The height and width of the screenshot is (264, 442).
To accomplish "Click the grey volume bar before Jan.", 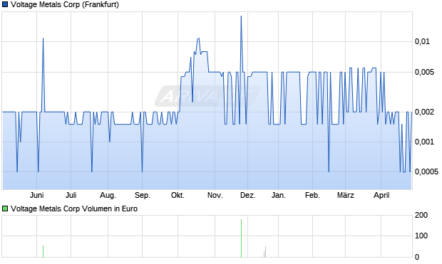I will [x=265, y=252].
